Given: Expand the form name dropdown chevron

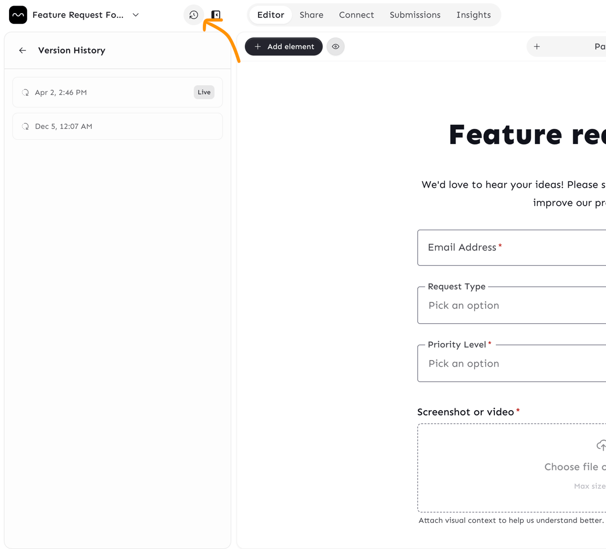Looking at the screenshot, I should [x=136, y=15].
